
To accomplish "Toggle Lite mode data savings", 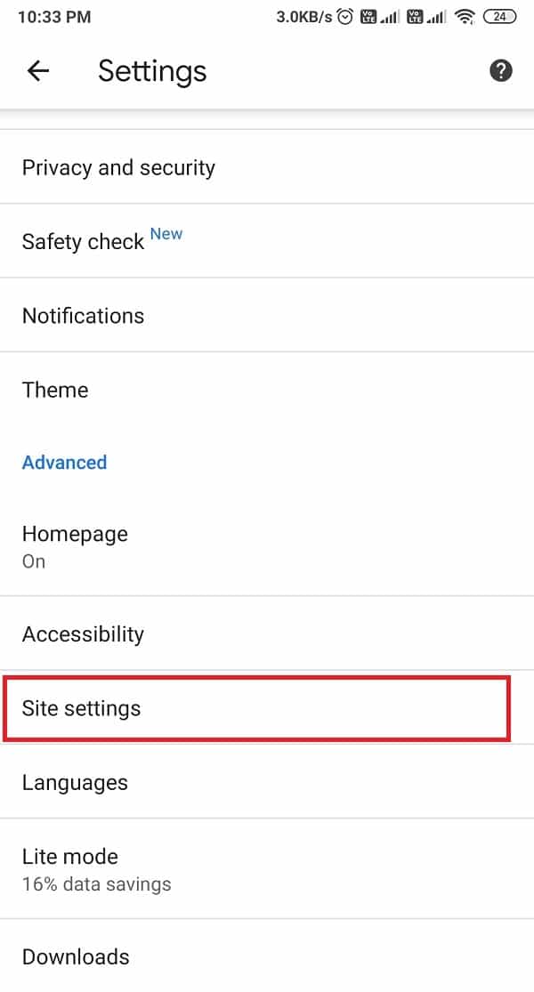I will click(69, 867).
